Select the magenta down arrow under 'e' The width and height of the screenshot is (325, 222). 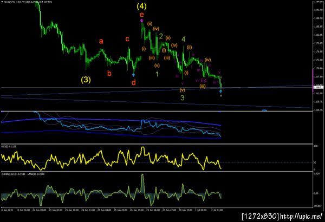(x=141, y=21)
